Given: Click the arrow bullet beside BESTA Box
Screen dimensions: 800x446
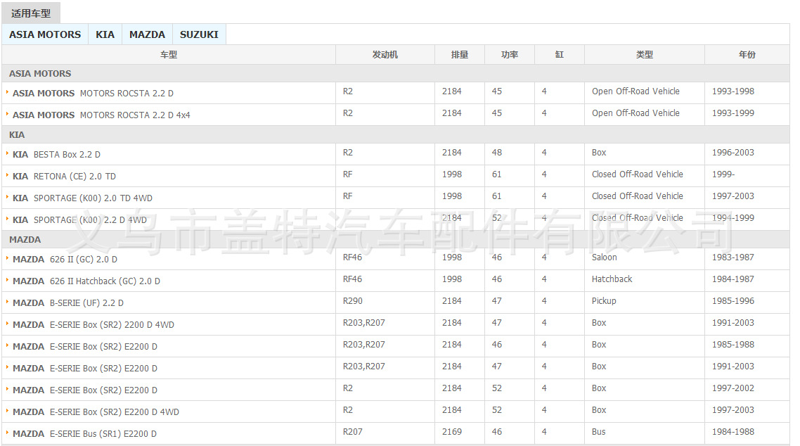Looking at the screenshot, I should (7, 153).
